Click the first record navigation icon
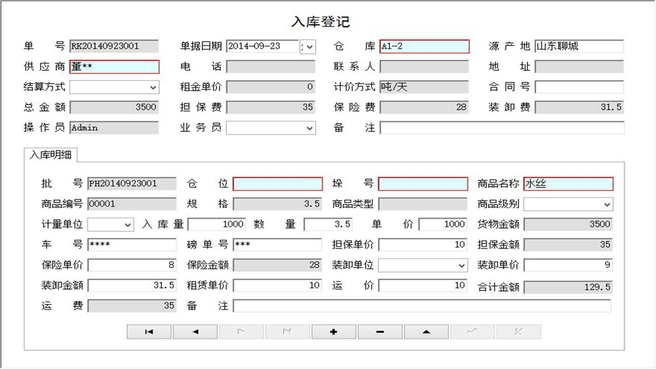Image resolution: width=656 pixels, height=369 pixels. click(x=149, y=332)
